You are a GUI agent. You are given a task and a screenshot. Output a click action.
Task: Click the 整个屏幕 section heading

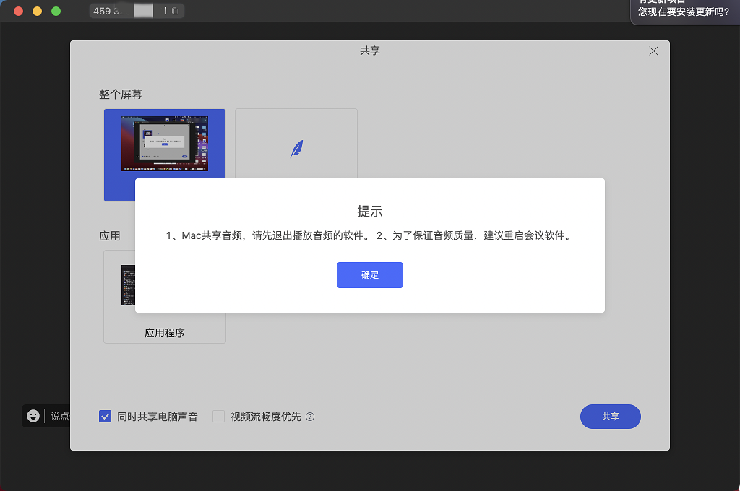pos(121,95)
